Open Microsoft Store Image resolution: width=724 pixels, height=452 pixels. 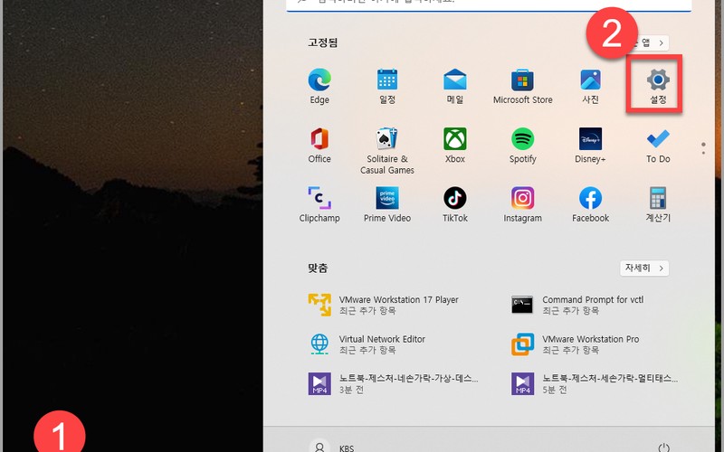[523, 87]
